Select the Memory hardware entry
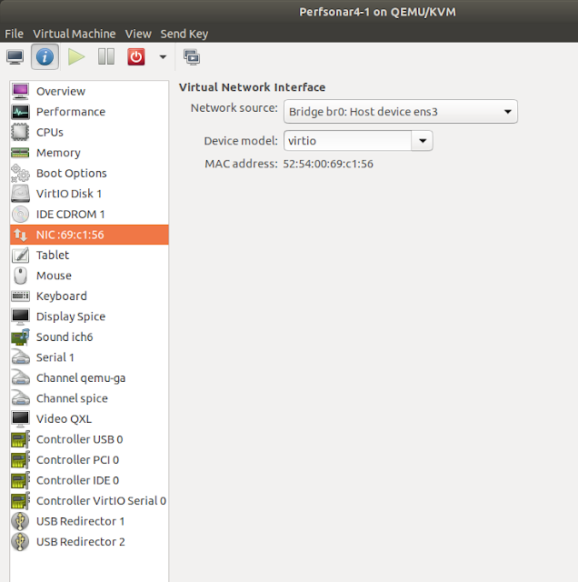Viewport: 578px width, 582px height. click(x=89, y=153)
